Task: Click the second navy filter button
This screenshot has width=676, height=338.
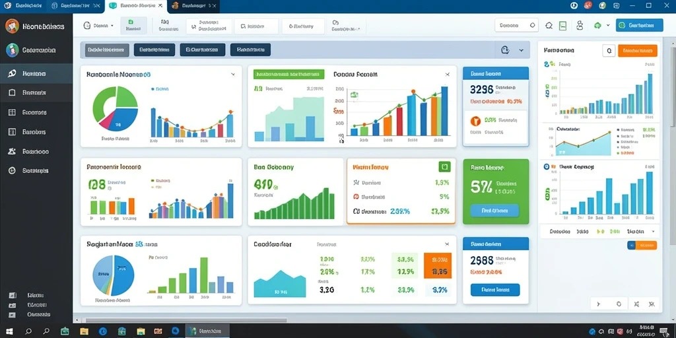Action: [154, 50]
